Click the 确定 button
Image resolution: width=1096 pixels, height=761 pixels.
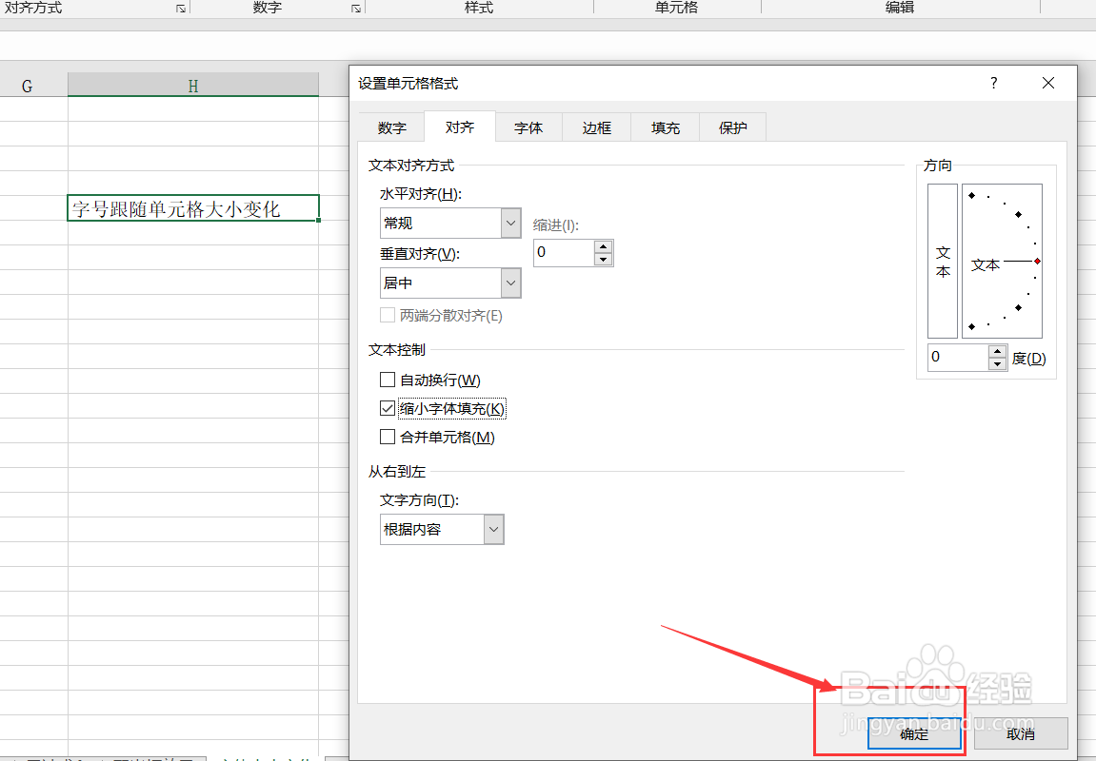(x=913, y=733)
